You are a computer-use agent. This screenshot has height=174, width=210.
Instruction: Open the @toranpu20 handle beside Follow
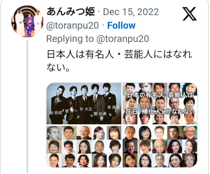[72, 25]
